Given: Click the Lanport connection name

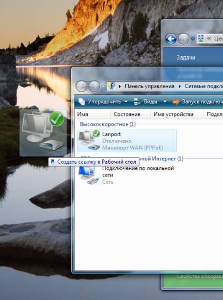Looking at the screenshot, I should pyautogui.click(x=112, y=134).
